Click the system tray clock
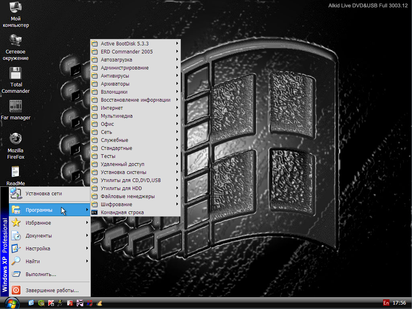This screenshot has height=309, width=412. [x=399, y=303]
